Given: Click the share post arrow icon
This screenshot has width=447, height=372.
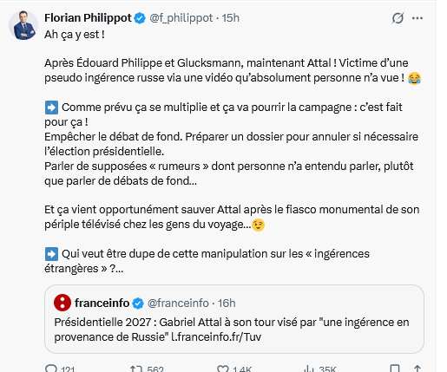Looking at the screenshot, I should pos(417,369).
